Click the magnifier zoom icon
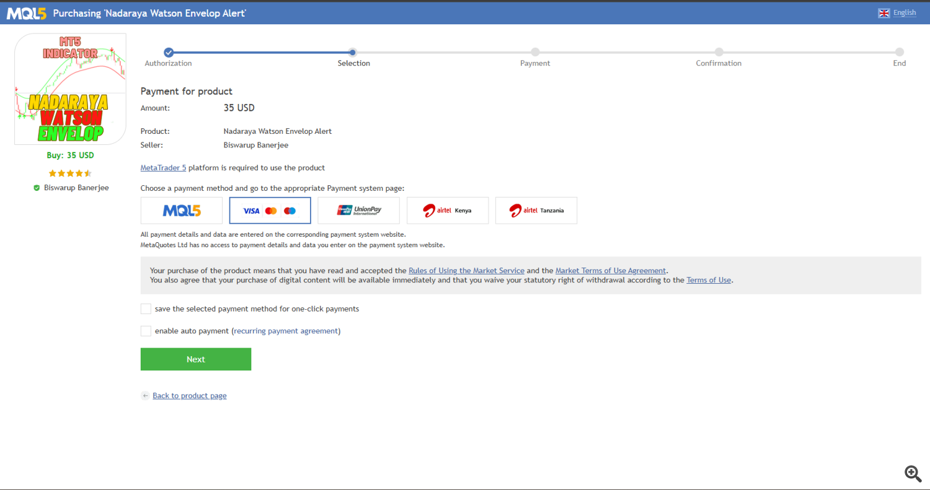The image size is (930, 490). [x=913, y=474]
